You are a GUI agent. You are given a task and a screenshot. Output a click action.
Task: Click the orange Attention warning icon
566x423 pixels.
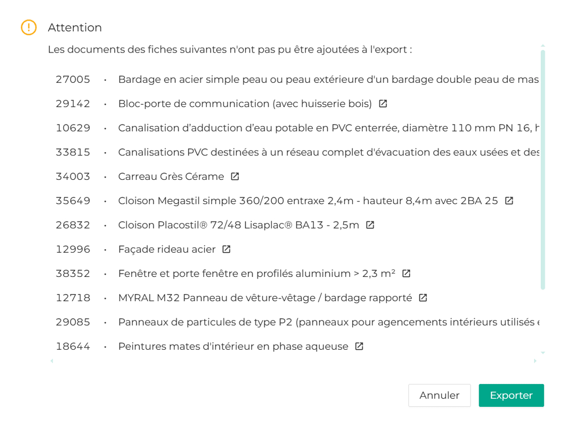[x=29, y=27]
